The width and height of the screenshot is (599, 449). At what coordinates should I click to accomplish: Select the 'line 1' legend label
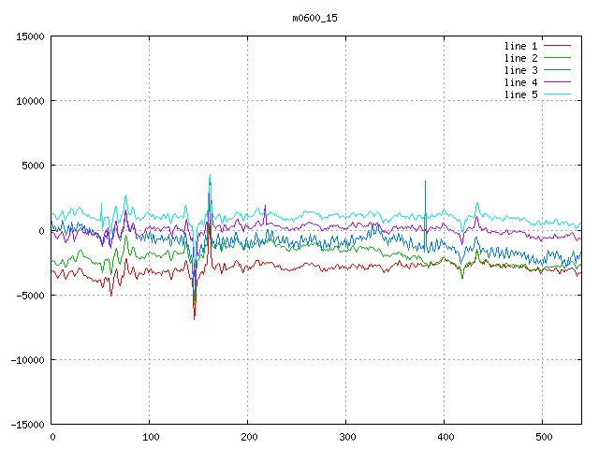520,46
